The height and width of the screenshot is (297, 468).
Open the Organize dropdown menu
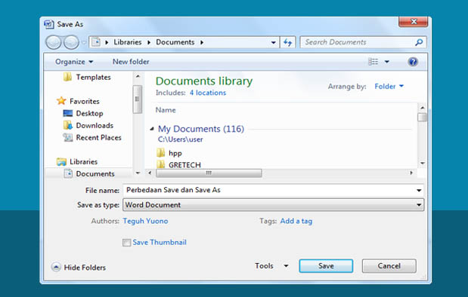tap(74, 62)
